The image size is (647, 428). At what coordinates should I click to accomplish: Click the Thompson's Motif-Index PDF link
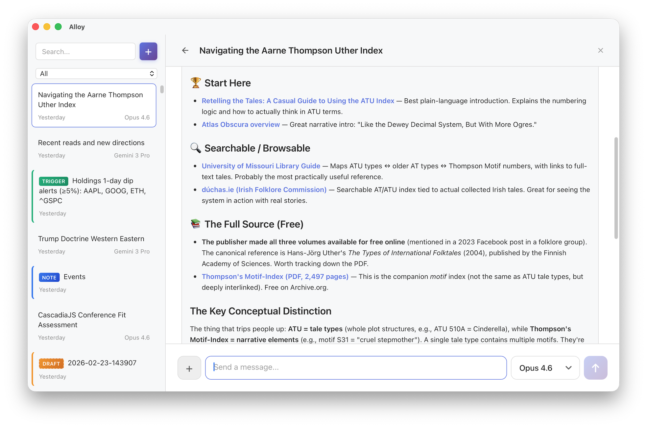coord(275,276)
